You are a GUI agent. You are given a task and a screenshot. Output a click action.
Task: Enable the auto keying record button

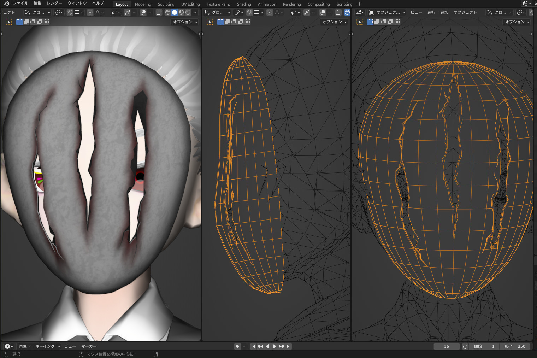tap(237, 346)
